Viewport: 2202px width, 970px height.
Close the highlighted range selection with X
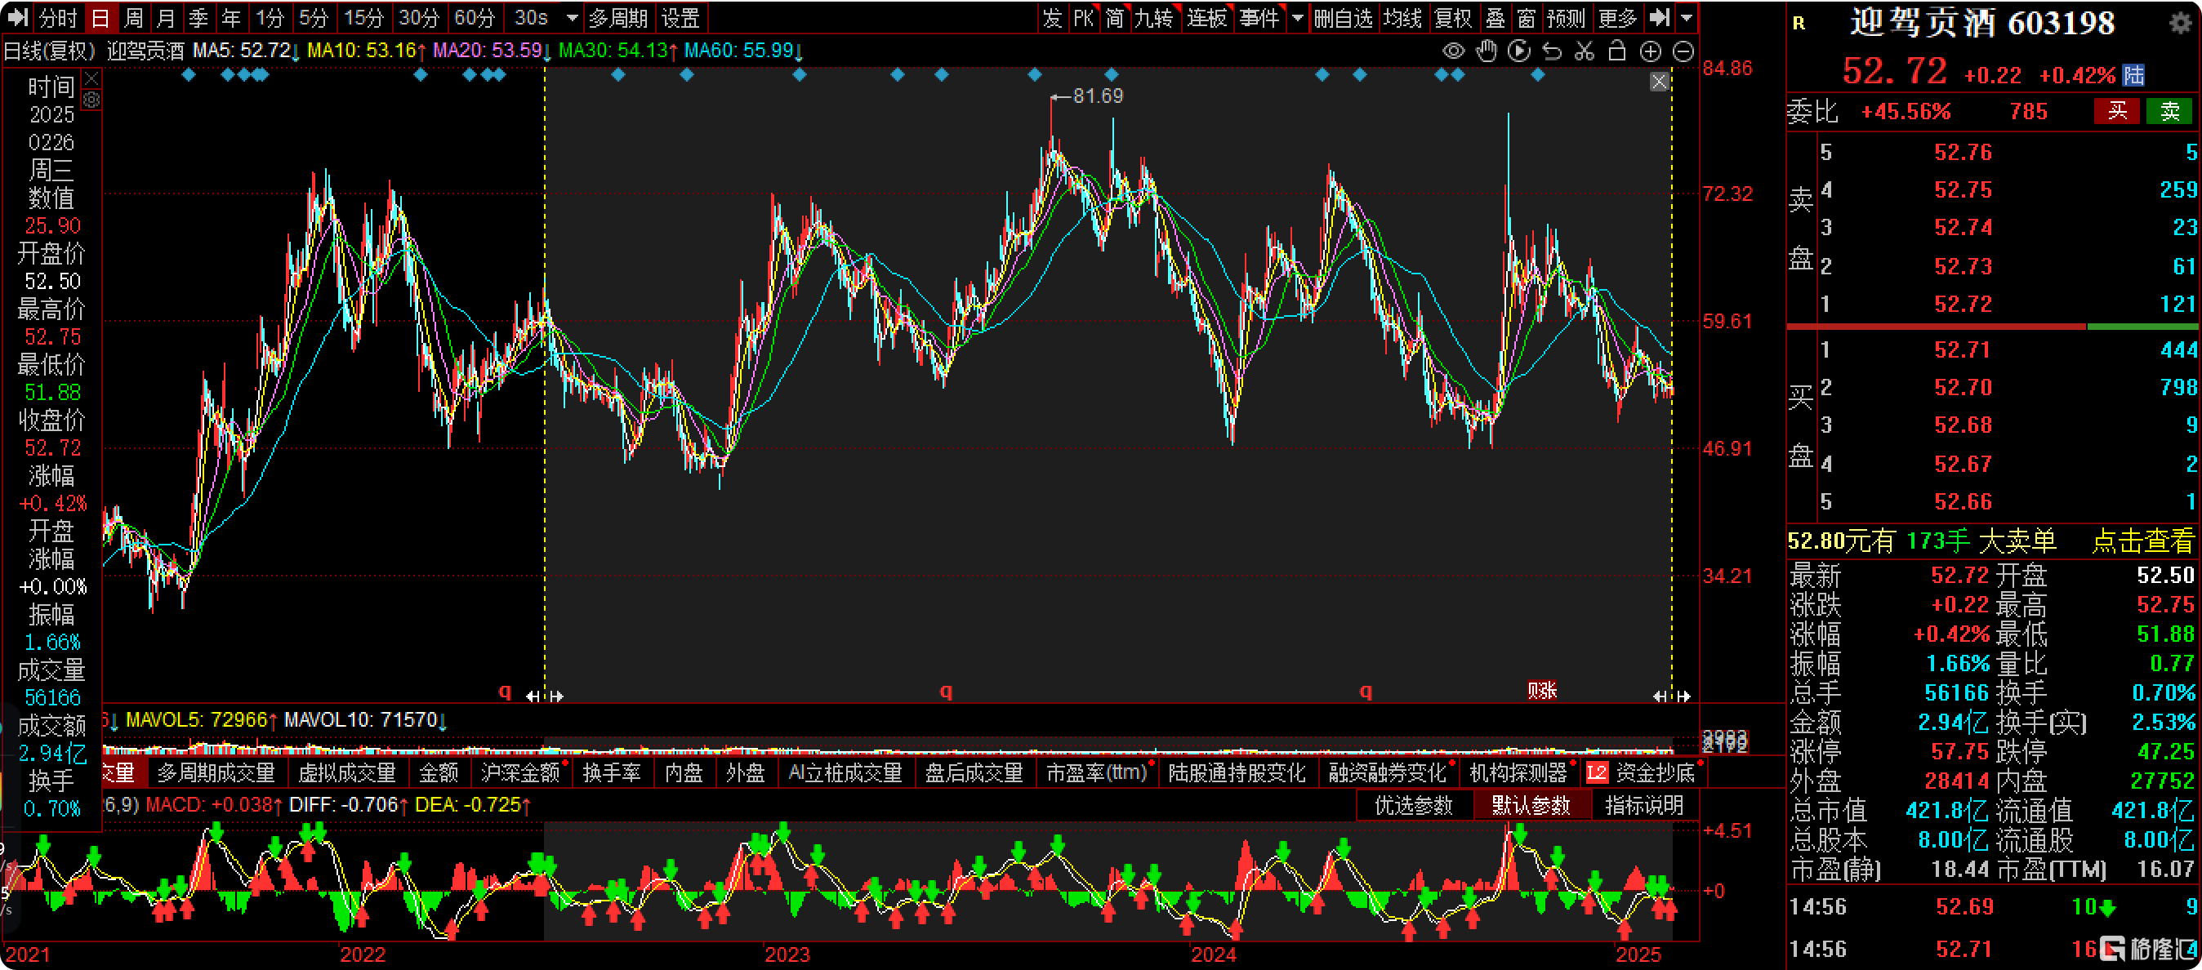click(1659, 81)
